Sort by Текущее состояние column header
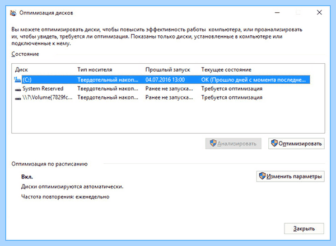 (226, 70)
